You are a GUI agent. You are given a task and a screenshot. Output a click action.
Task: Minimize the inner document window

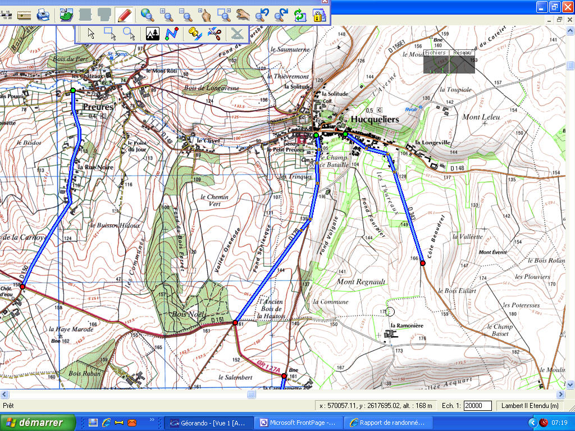point(549,20)
